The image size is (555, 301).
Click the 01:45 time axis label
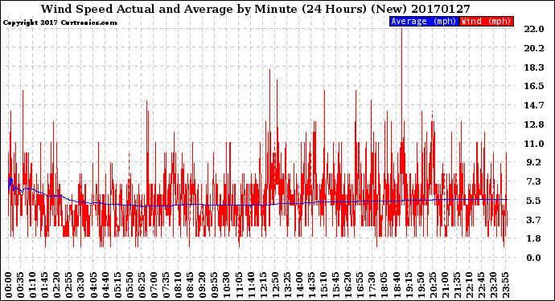click(x=45, y=285)
